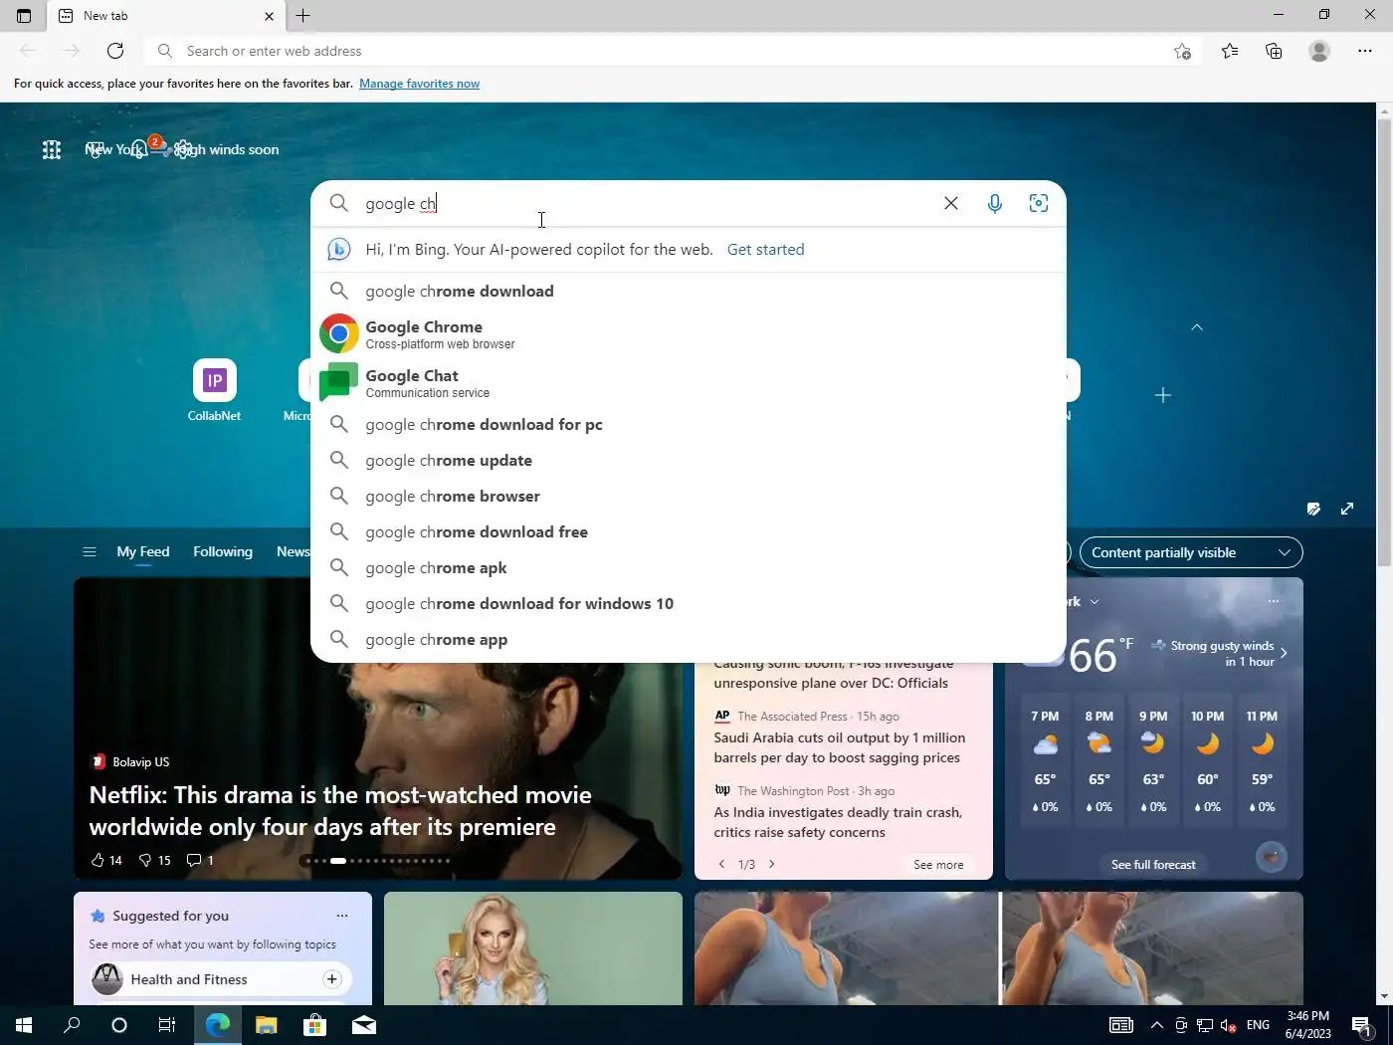Screen dimensions: 1393x1045
Task: Open Task View on taskbar
Action: tap(167, 1025)
